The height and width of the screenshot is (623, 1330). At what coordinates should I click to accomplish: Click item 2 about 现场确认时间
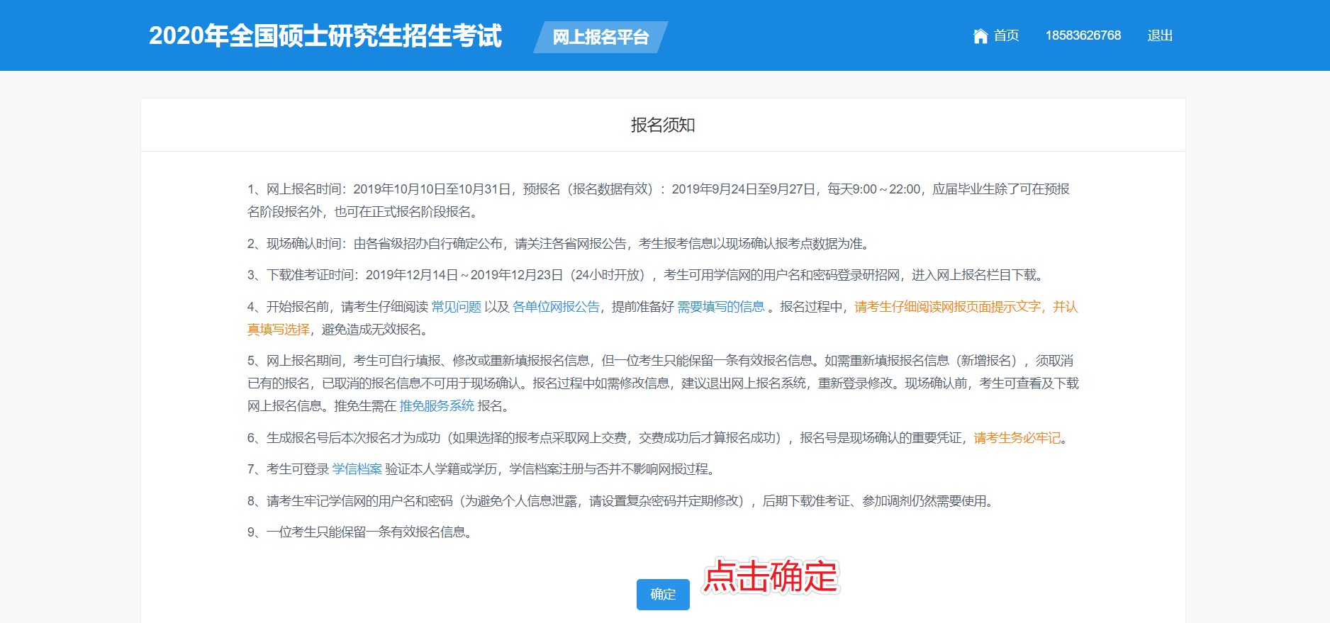click(559, 244)
